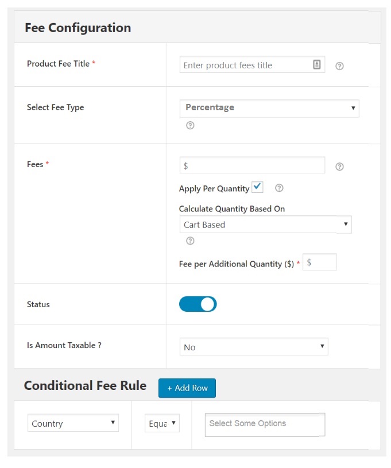Open the Country condition dropdown
This screenshot has height=468, width=391.
coord(73,424)
